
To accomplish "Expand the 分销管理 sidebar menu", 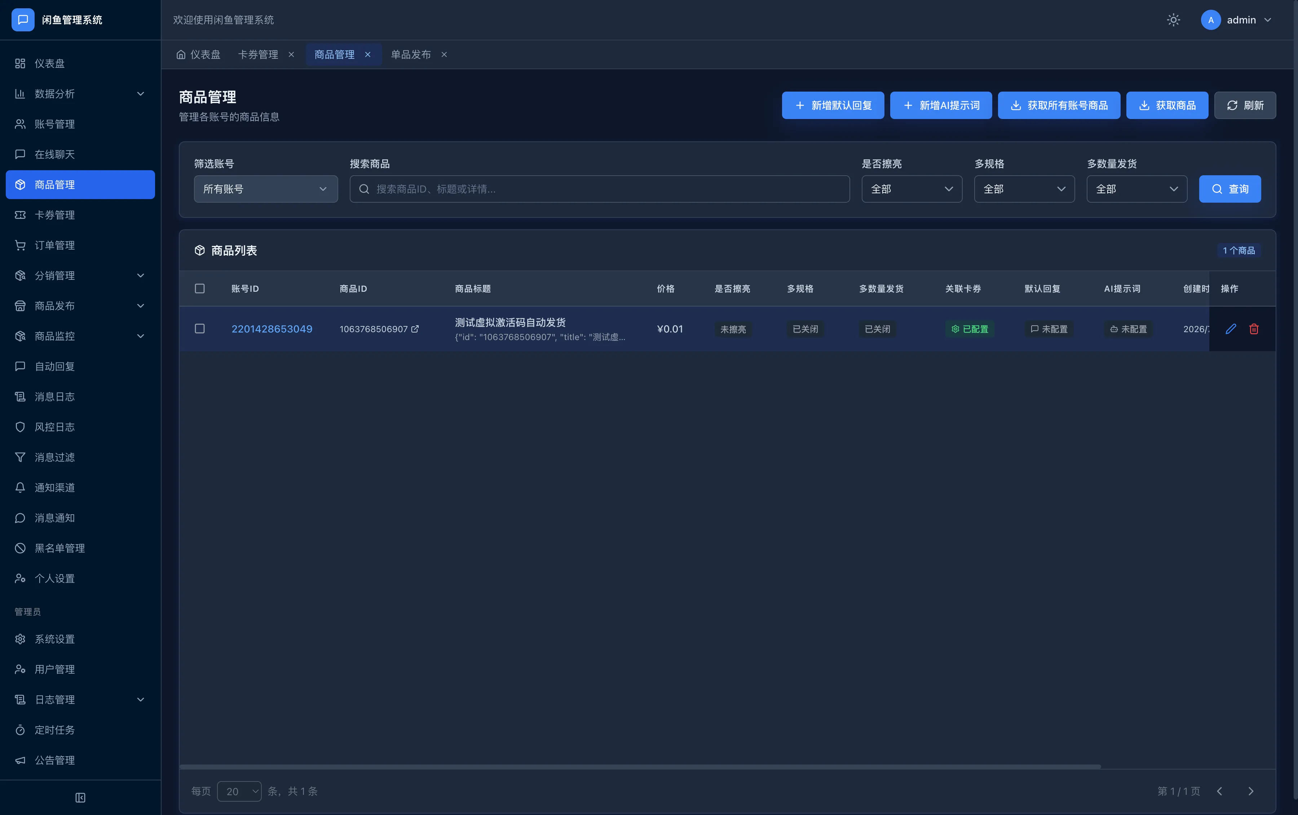I will point(80,276).
